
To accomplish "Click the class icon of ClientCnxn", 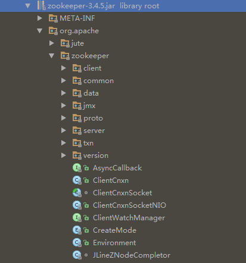I will tap(77, 180).
